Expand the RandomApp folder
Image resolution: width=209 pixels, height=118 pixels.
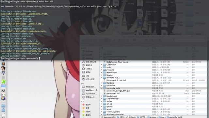101,96
